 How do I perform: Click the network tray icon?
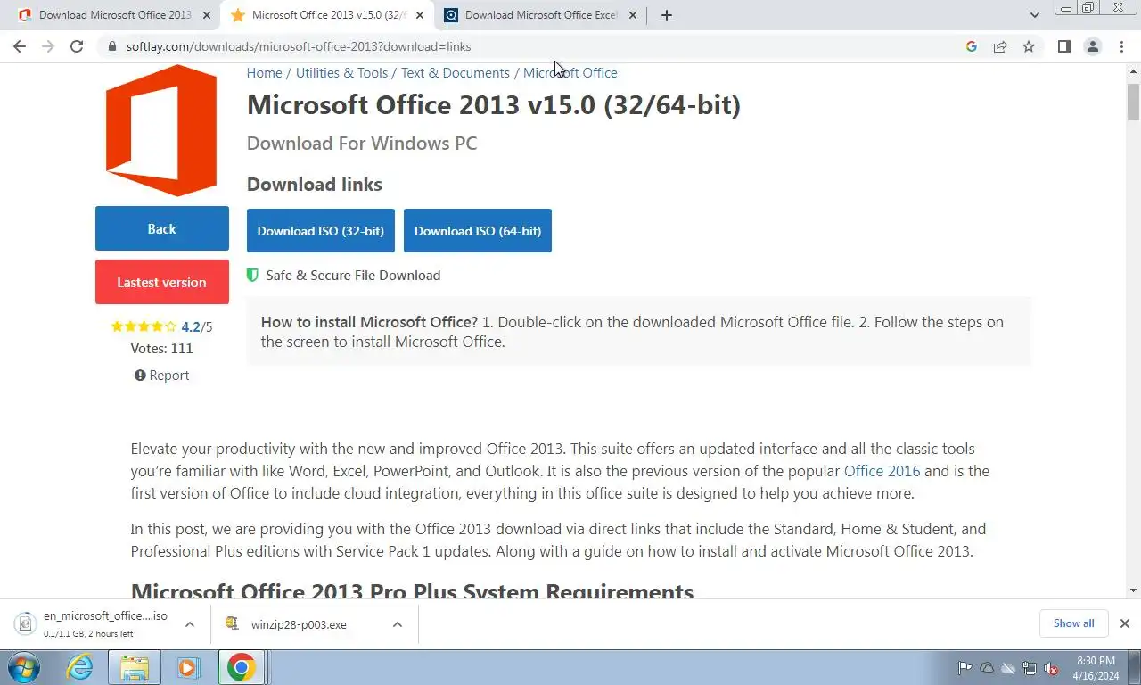(1030, 668)
